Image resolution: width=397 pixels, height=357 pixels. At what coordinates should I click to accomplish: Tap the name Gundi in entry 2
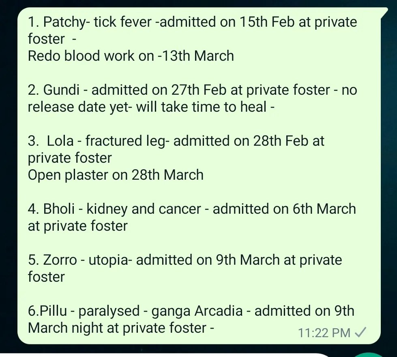[x=65, y=90]
